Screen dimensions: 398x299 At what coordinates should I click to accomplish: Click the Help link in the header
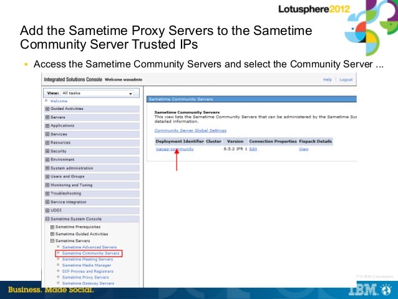coord(328,79)
